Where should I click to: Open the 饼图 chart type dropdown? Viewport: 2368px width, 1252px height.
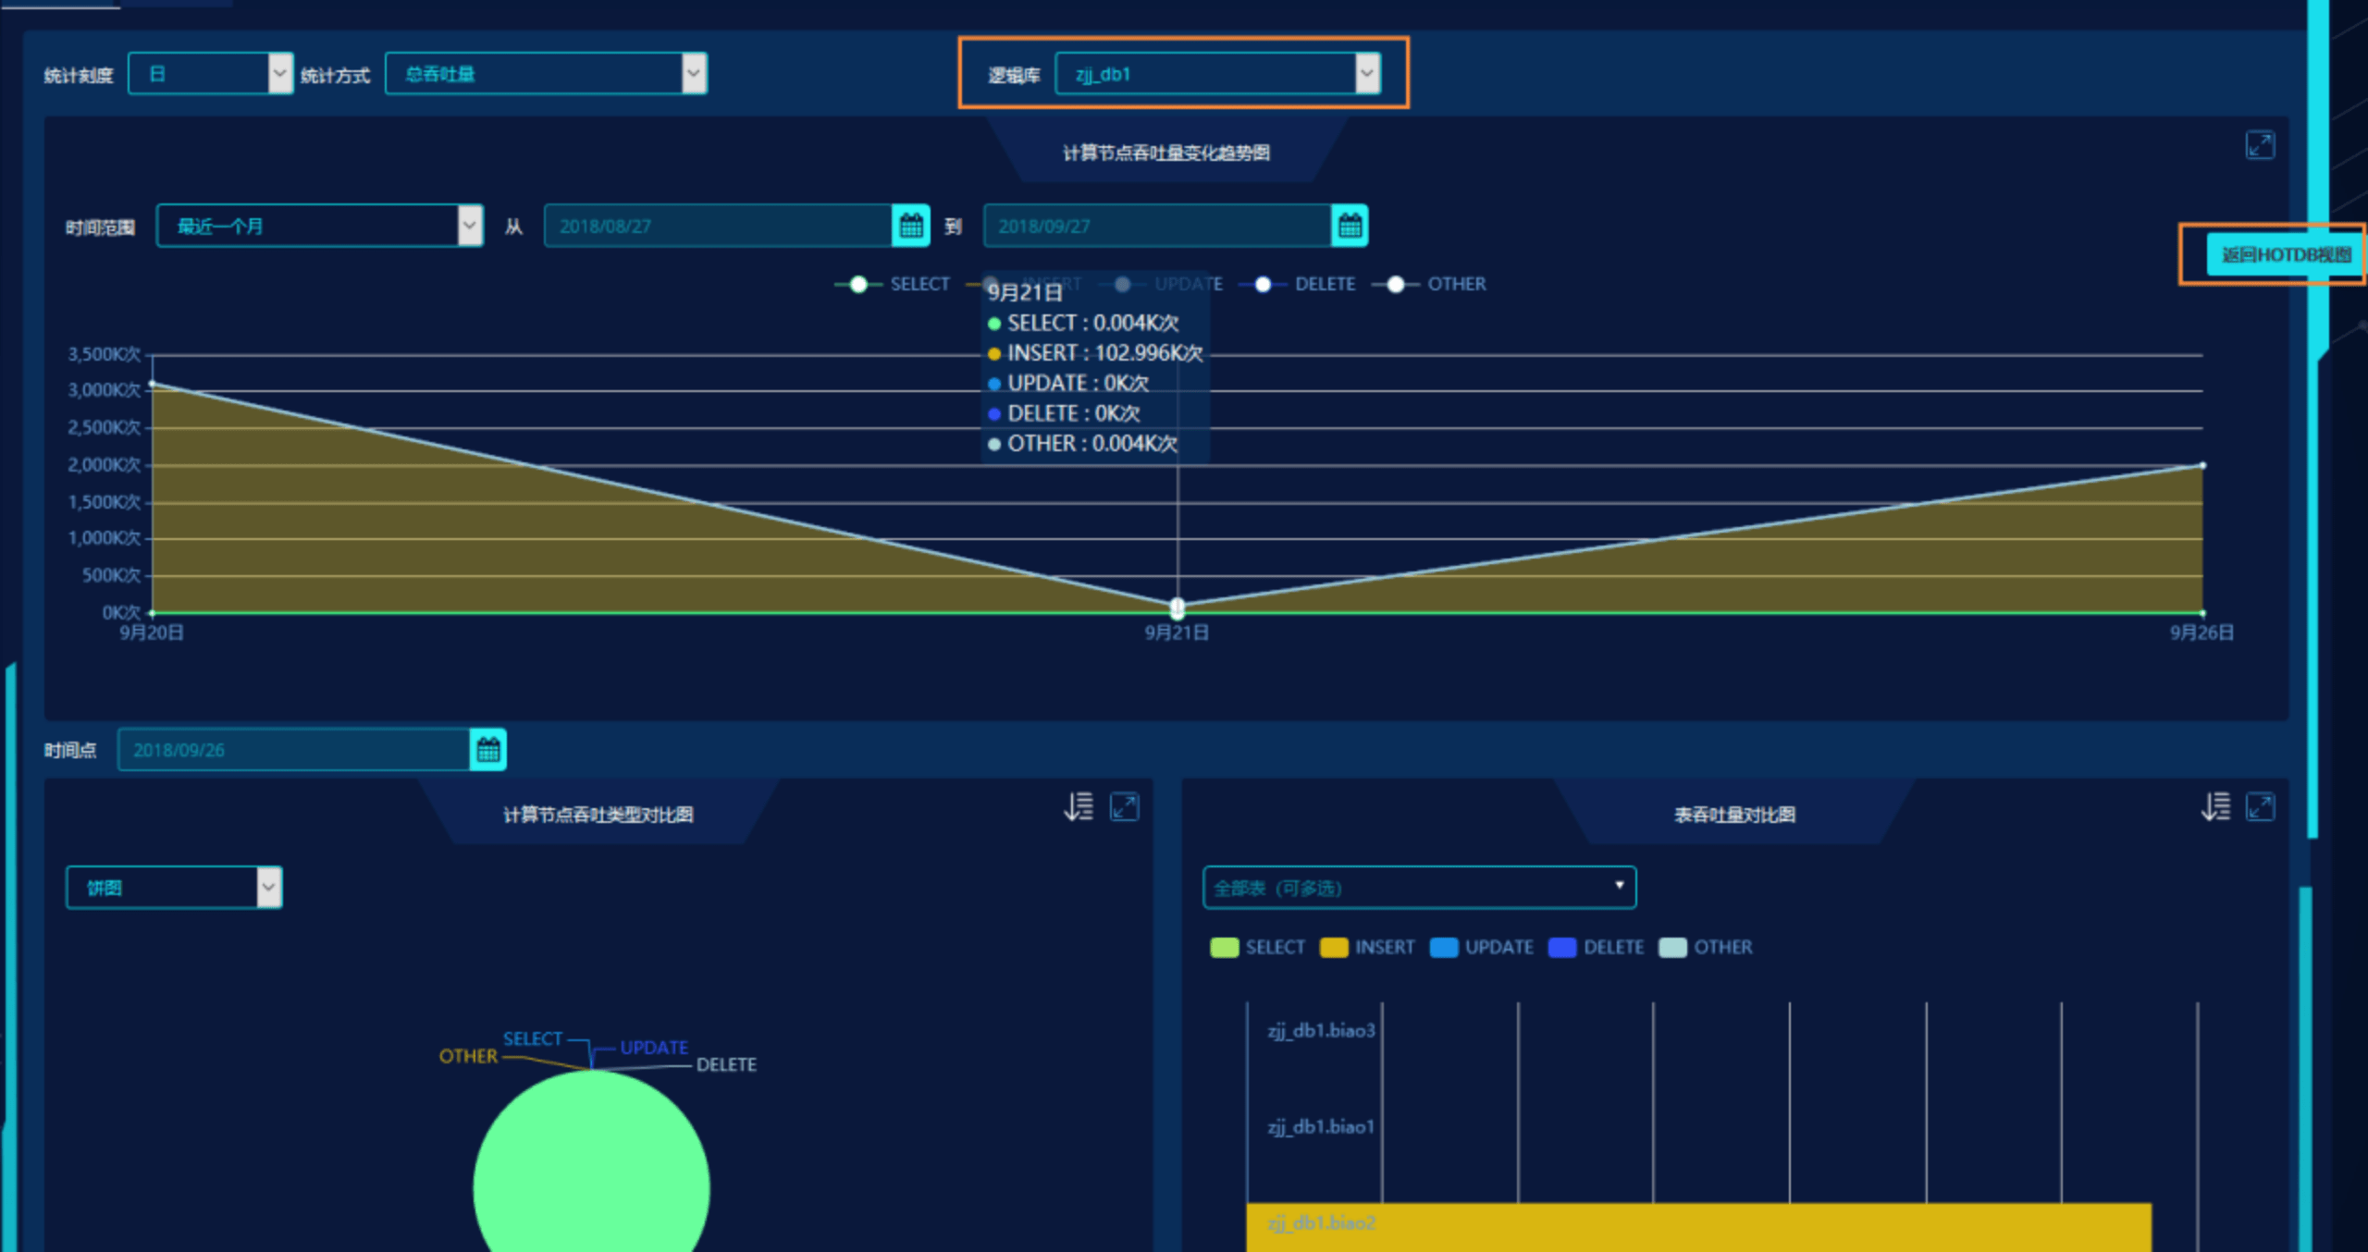pos(174,888)
